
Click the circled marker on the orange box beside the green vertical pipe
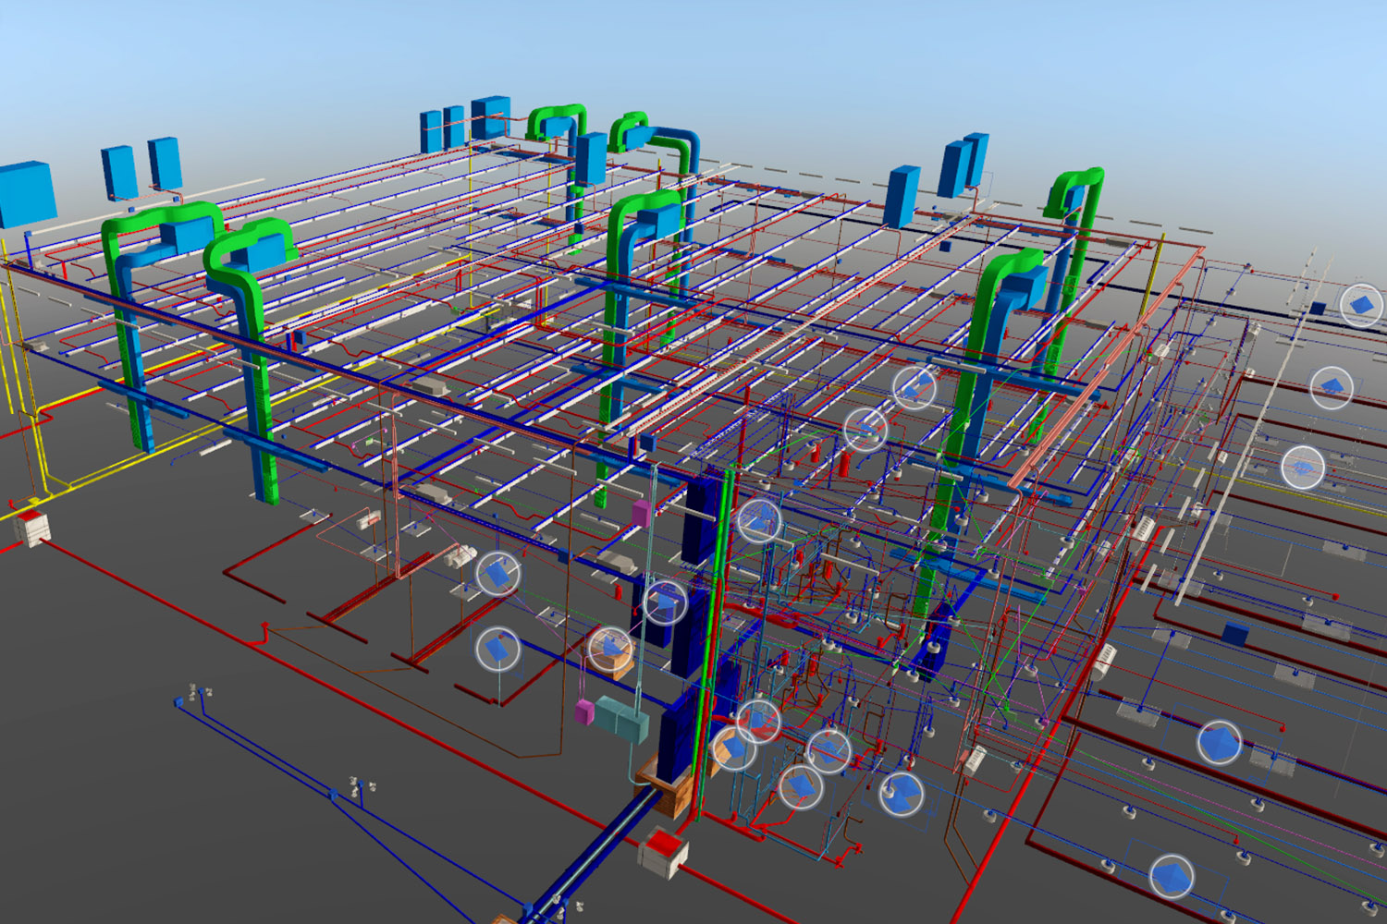[734, 748]
